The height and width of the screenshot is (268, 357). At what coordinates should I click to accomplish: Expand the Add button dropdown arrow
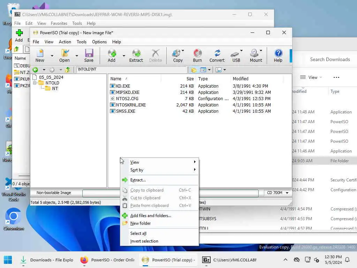click(x=124, y=55)
